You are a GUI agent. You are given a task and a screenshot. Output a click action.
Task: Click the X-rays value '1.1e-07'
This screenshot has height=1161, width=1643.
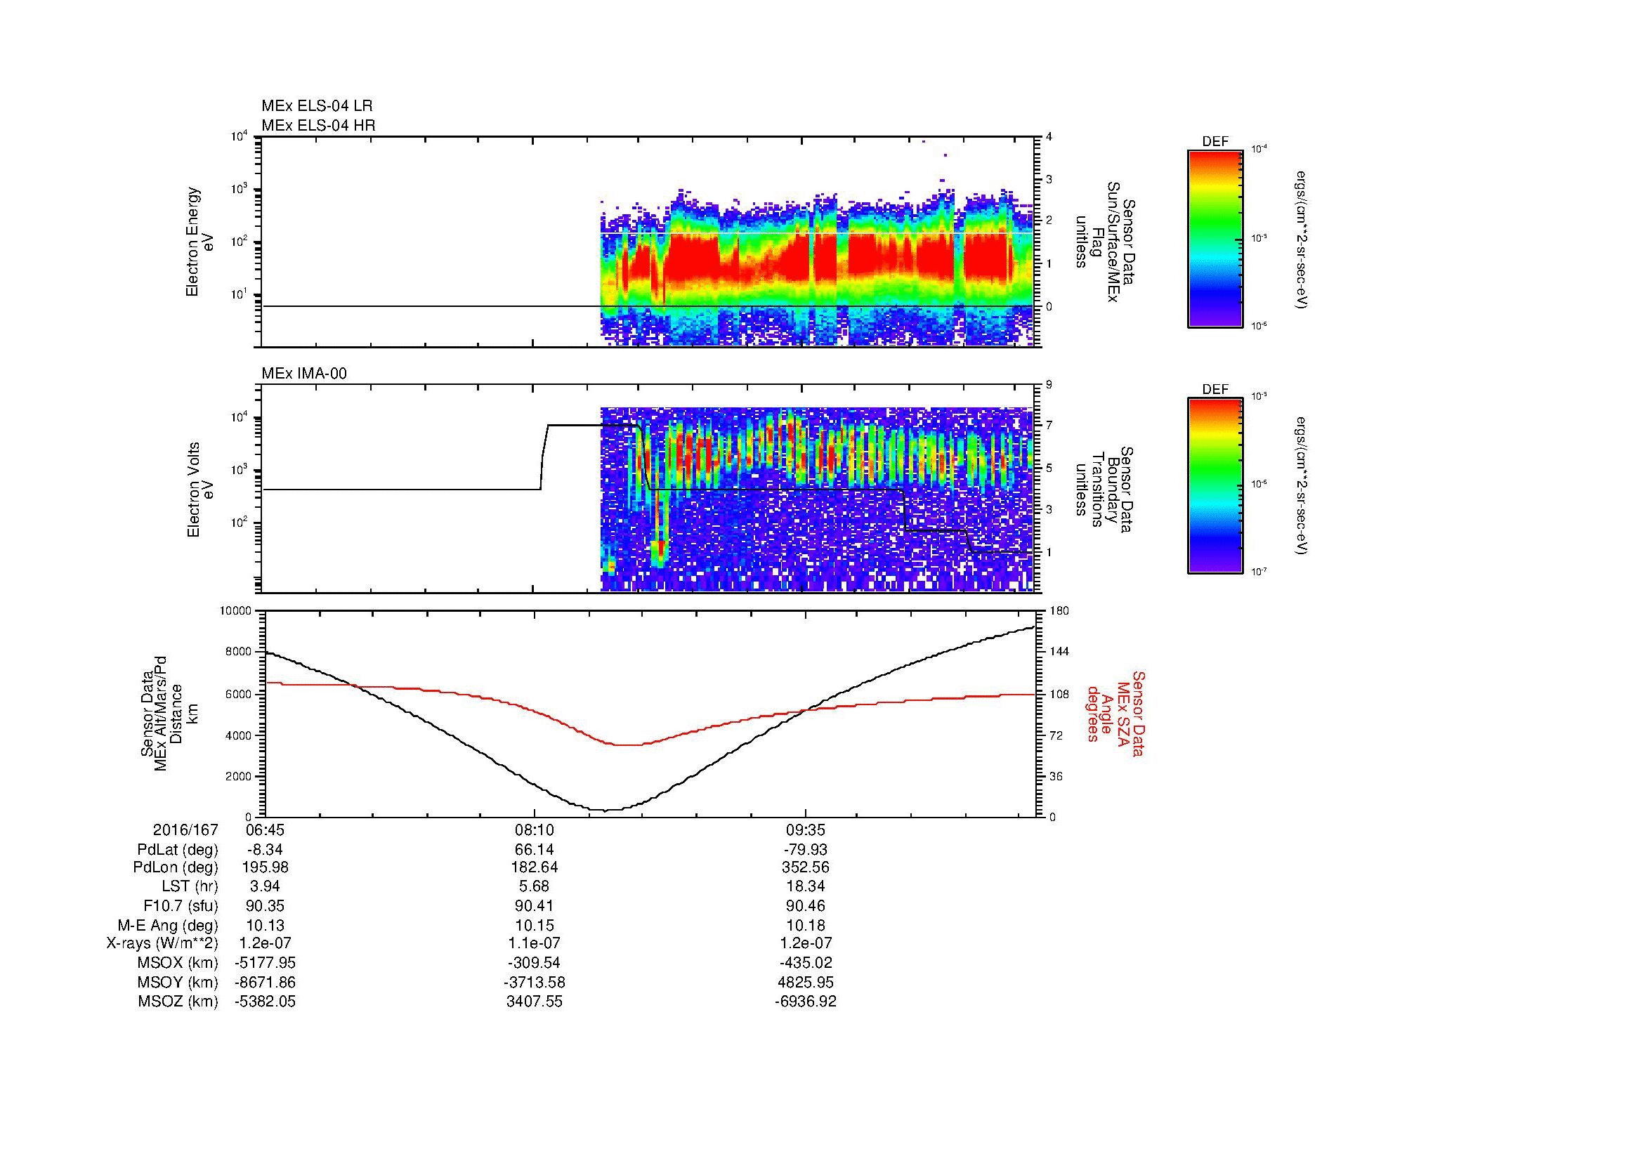coord(535,944)
